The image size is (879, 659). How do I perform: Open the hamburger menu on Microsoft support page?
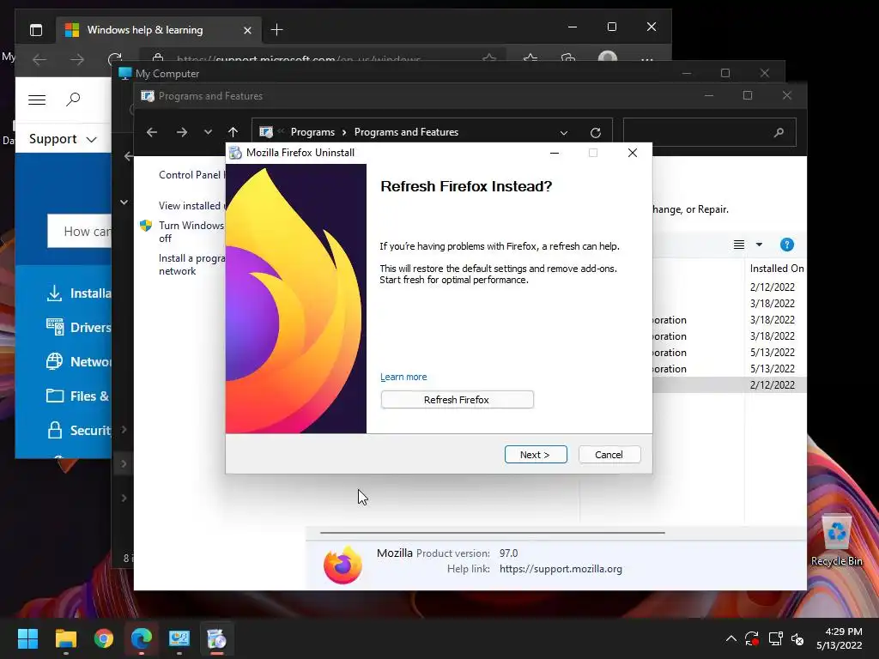37,100
